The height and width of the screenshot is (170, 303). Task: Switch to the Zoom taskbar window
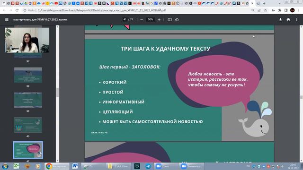click(166, 166)
